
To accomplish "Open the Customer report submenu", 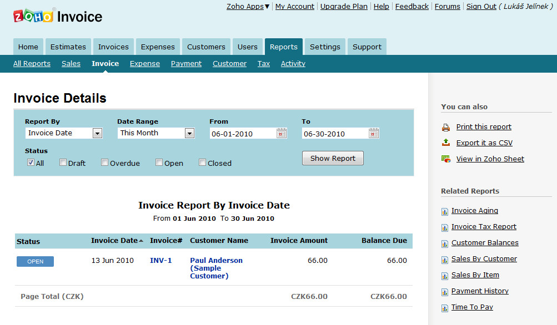I will point(229,64).
